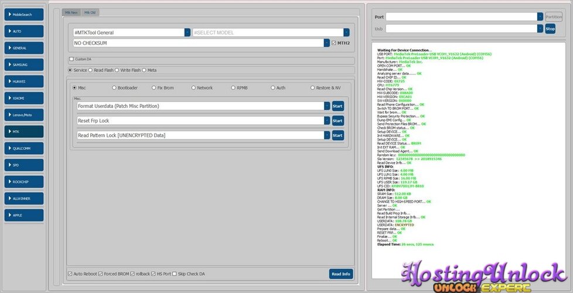The image size is (573, 293).
Task: Open the MobileSearch sidebar section
Action: (24, 15)
